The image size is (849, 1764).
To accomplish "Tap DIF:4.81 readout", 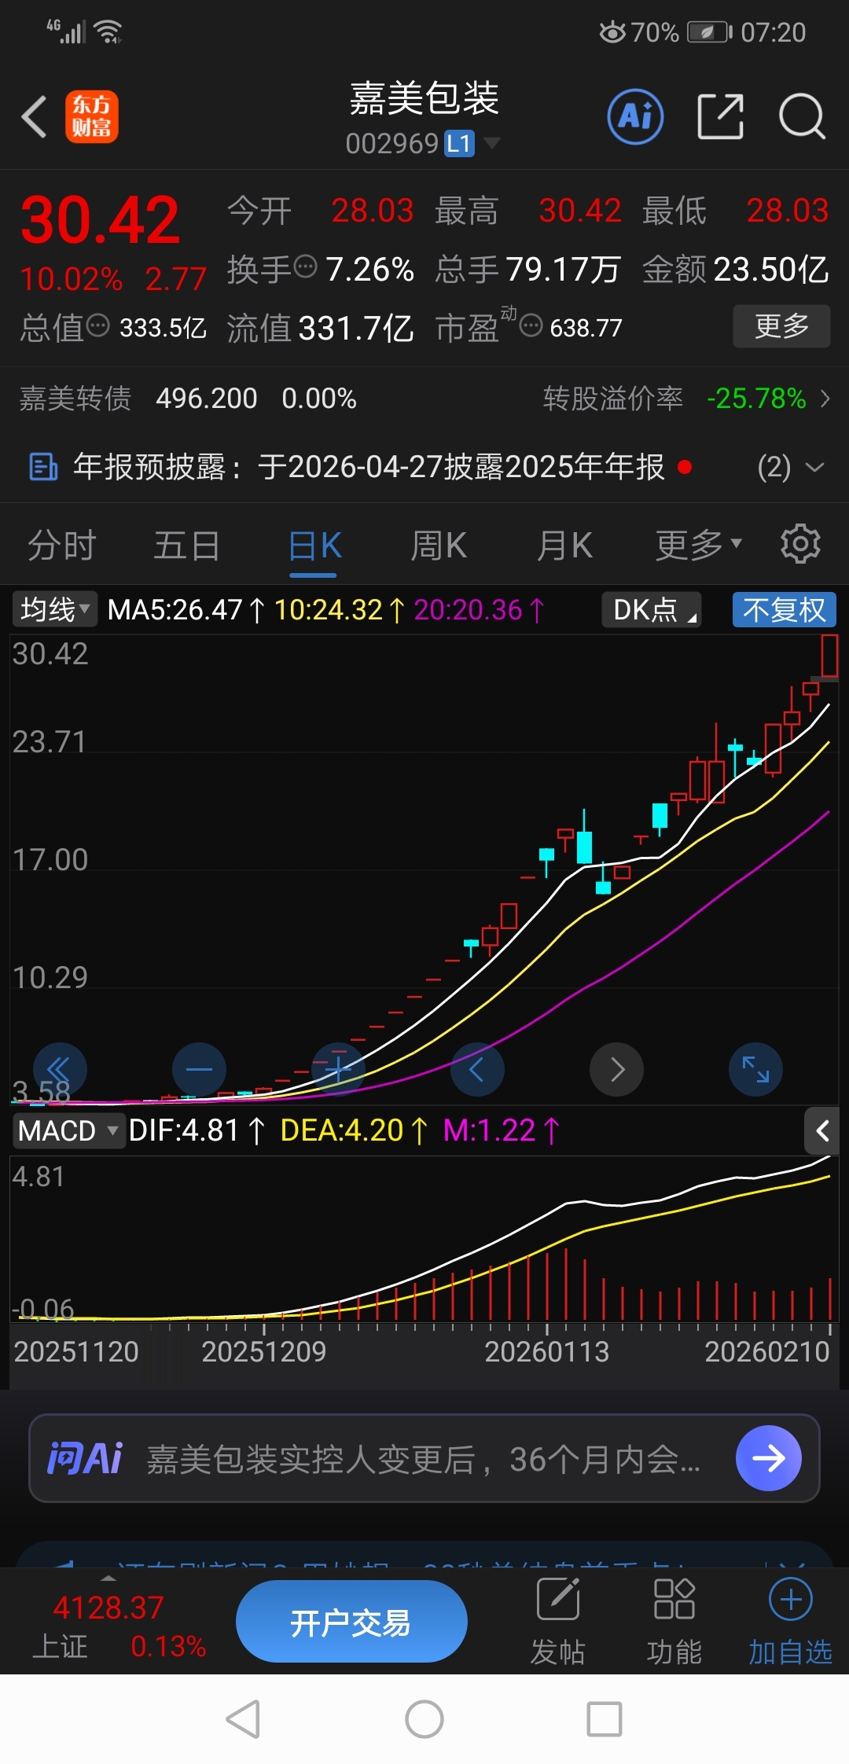I will coord(196,1130).
